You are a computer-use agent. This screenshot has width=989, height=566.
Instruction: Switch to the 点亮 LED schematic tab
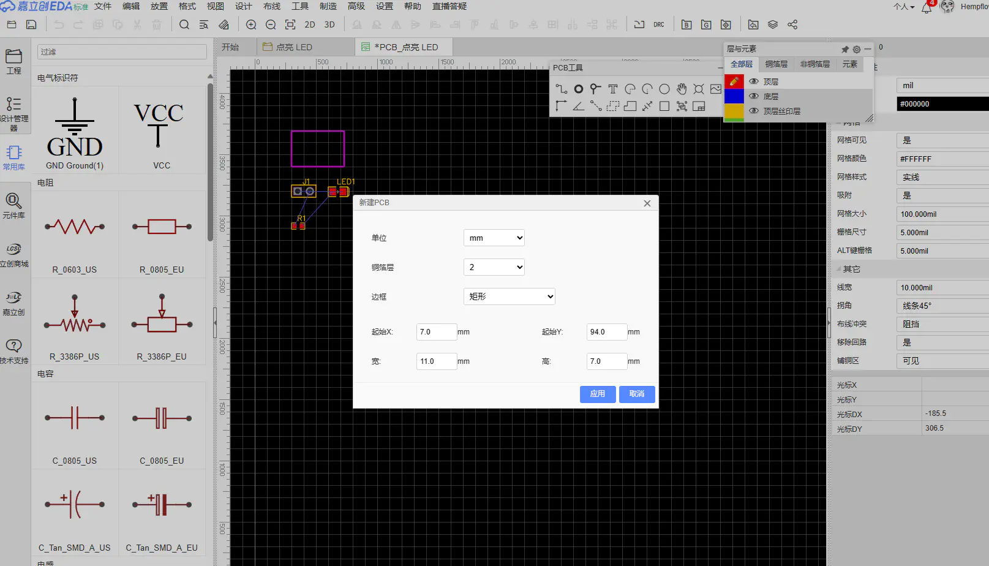click(288, 47)
